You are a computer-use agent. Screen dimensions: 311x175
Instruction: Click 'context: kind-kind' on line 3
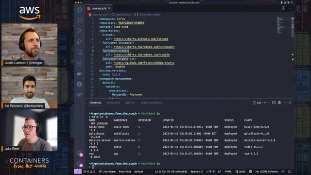114,27
